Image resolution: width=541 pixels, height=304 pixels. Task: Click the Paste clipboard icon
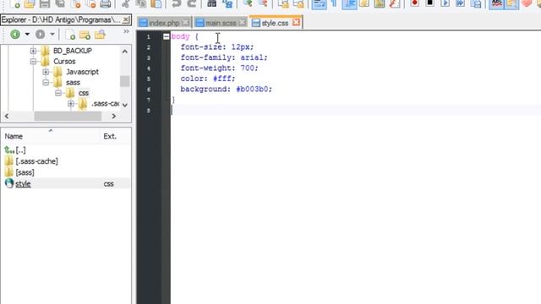(x=156, y=3)
